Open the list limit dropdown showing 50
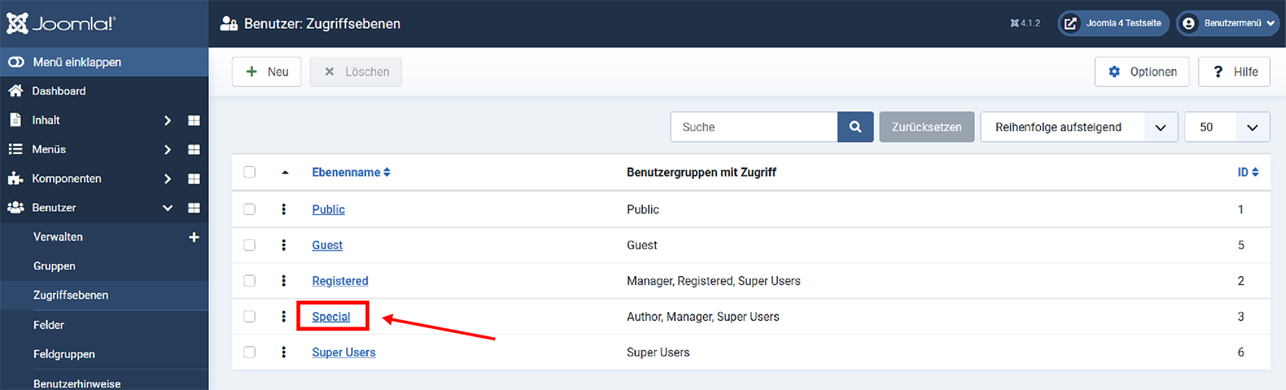The image size is (1286, 390). click(1227, 127)
